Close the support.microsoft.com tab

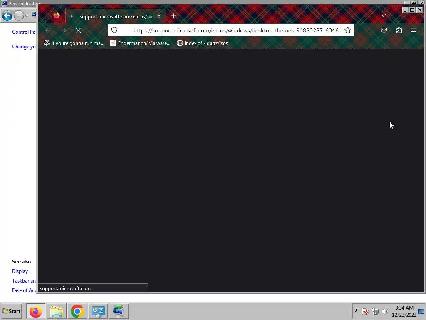[x=159, y=16]
